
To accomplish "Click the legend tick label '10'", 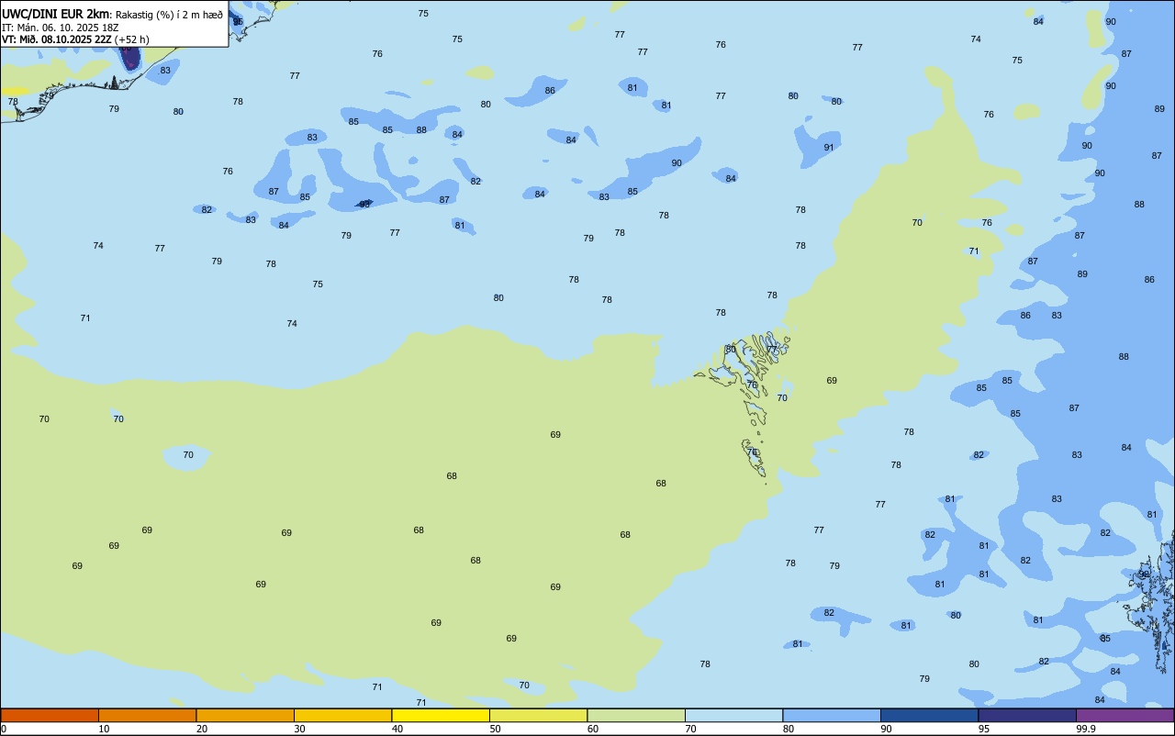I will click(104, 729).
